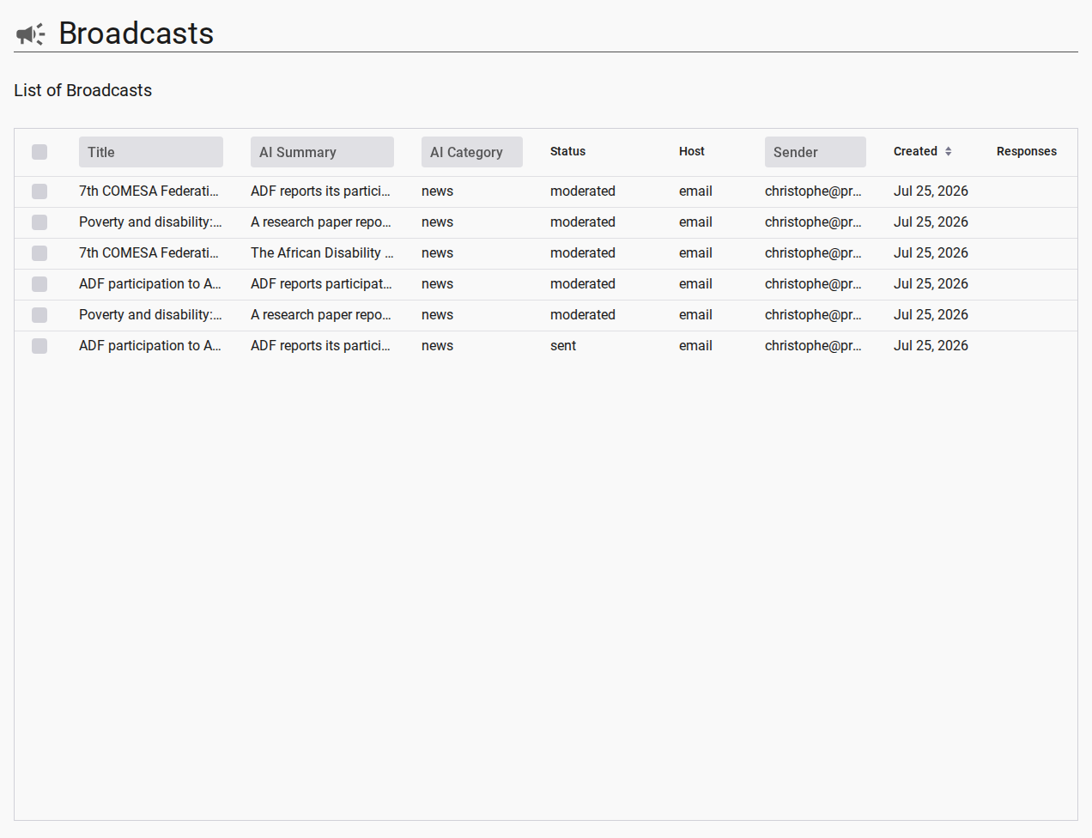Click the sender address in the sent row

[813, 346]
